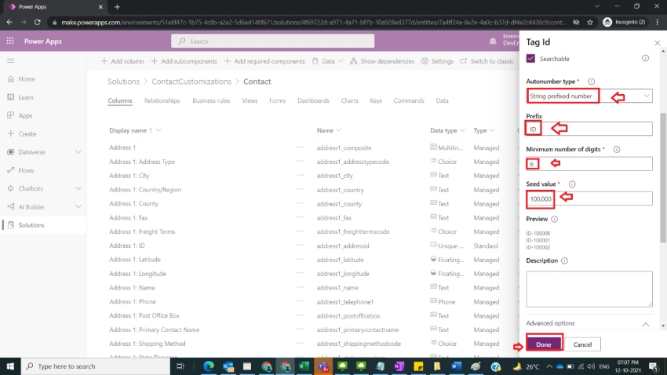Screen dimensions: 667x375
Task: Close the Tag Id panel
Action: point(658,42)
